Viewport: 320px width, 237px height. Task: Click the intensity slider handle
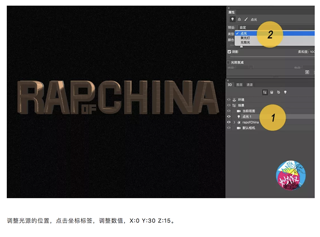tap(241, 46)
